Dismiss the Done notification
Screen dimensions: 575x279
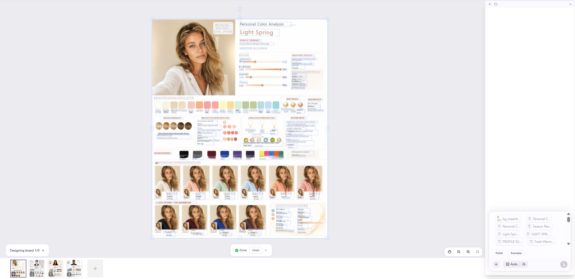coord(266,250)
